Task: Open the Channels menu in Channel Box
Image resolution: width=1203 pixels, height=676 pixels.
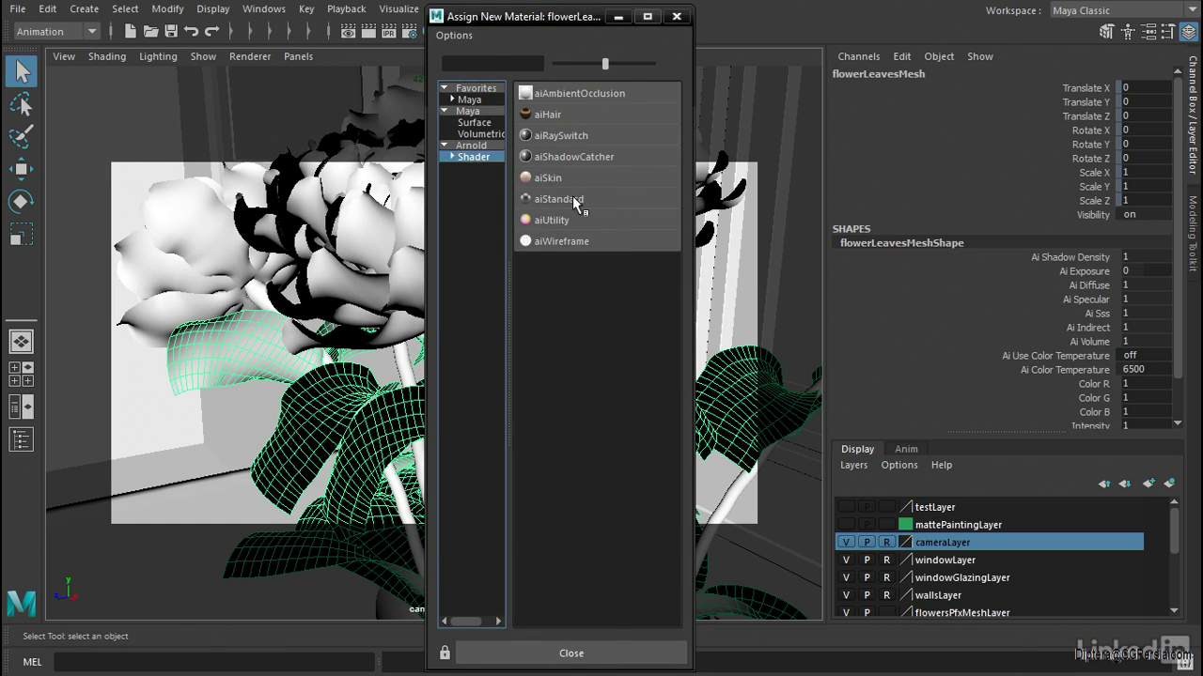Action: [x=859, y=56]
